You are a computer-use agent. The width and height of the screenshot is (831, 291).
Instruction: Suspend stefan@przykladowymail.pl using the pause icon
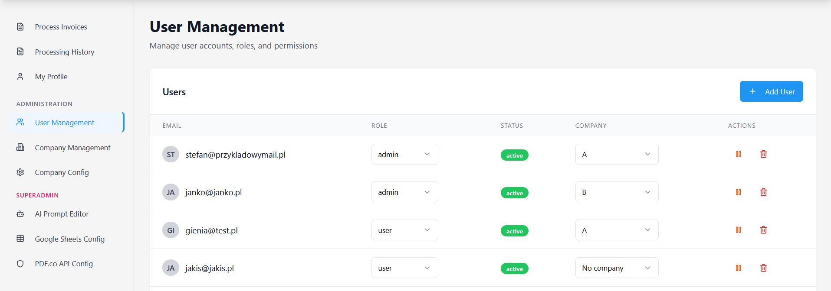click(738, 154)
